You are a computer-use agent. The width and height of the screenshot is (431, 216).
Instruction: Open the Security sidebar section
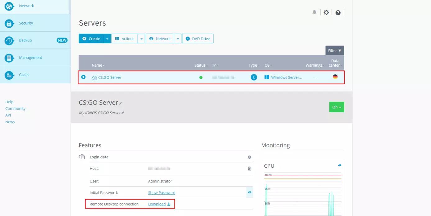tap(35, 23)
